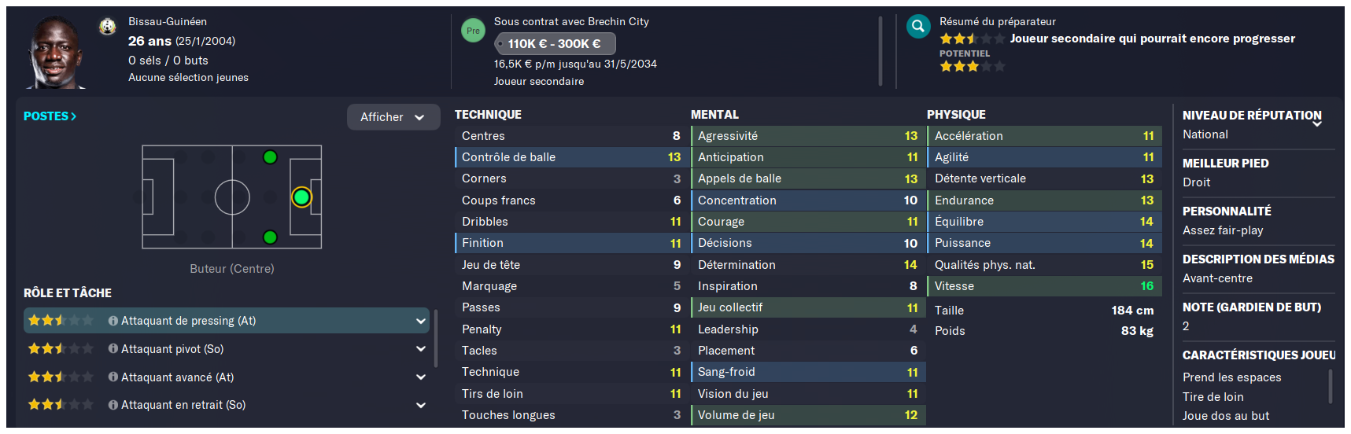Click the green 'Pre' contract badge

click(x=473, y=31)
